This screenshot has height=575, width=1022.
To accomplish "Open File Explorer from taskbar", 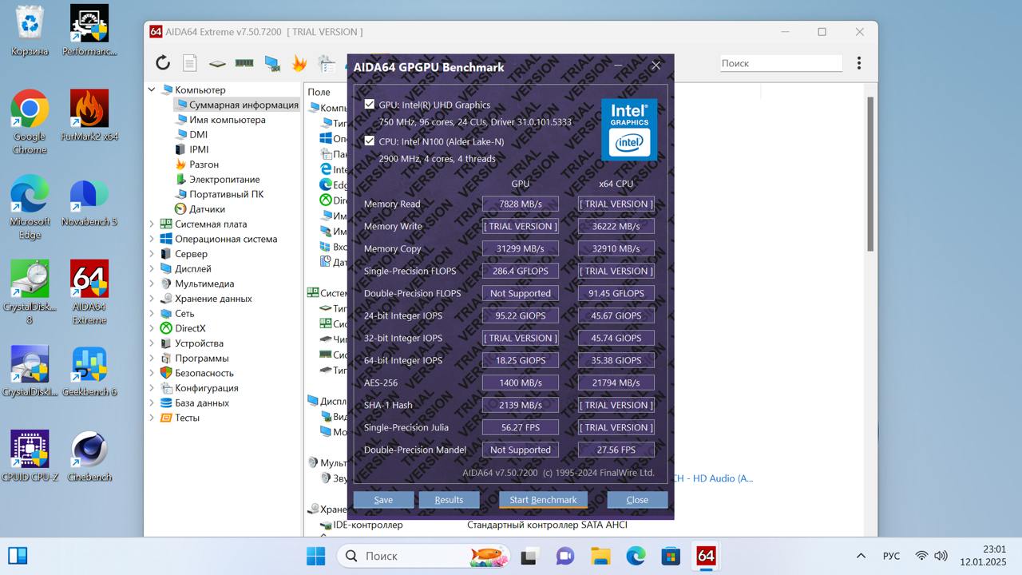I will [600, 556].
